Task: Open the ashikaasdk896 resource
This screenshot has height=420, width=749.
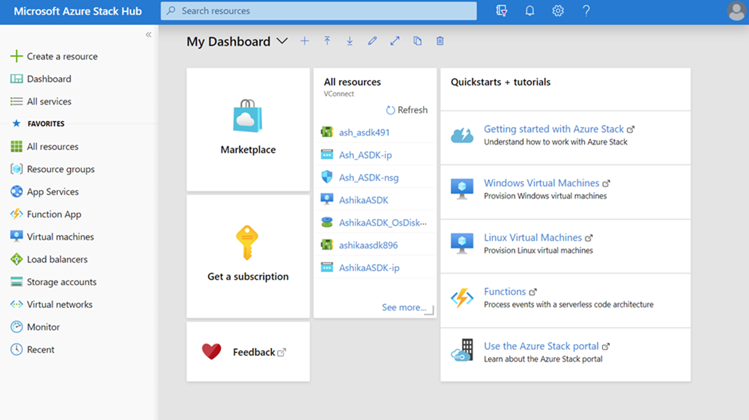Action: (368, 245)
